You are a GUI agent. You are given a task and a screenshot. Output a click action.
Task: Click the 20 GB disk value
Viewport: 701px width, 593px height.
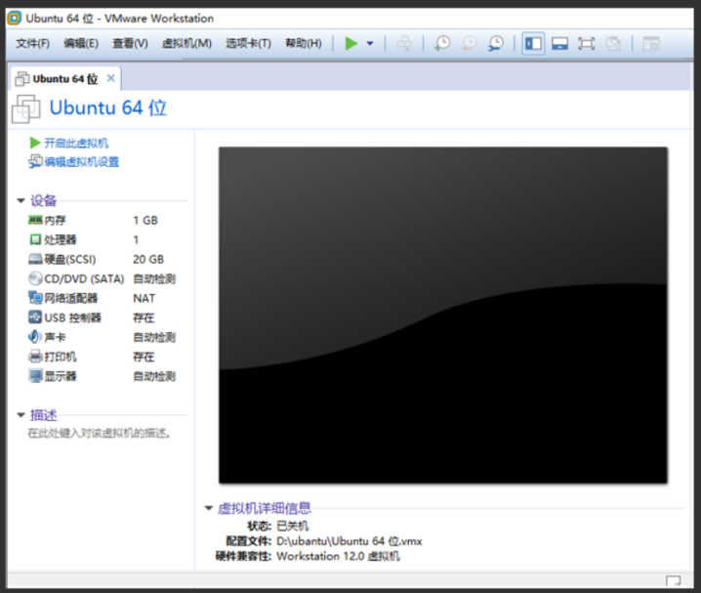pyautogui.click(x=148, y=260)
